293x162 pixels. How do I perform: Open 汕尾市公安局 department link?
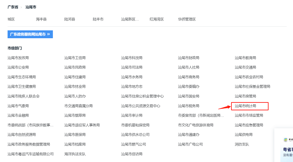click(18, 67)
